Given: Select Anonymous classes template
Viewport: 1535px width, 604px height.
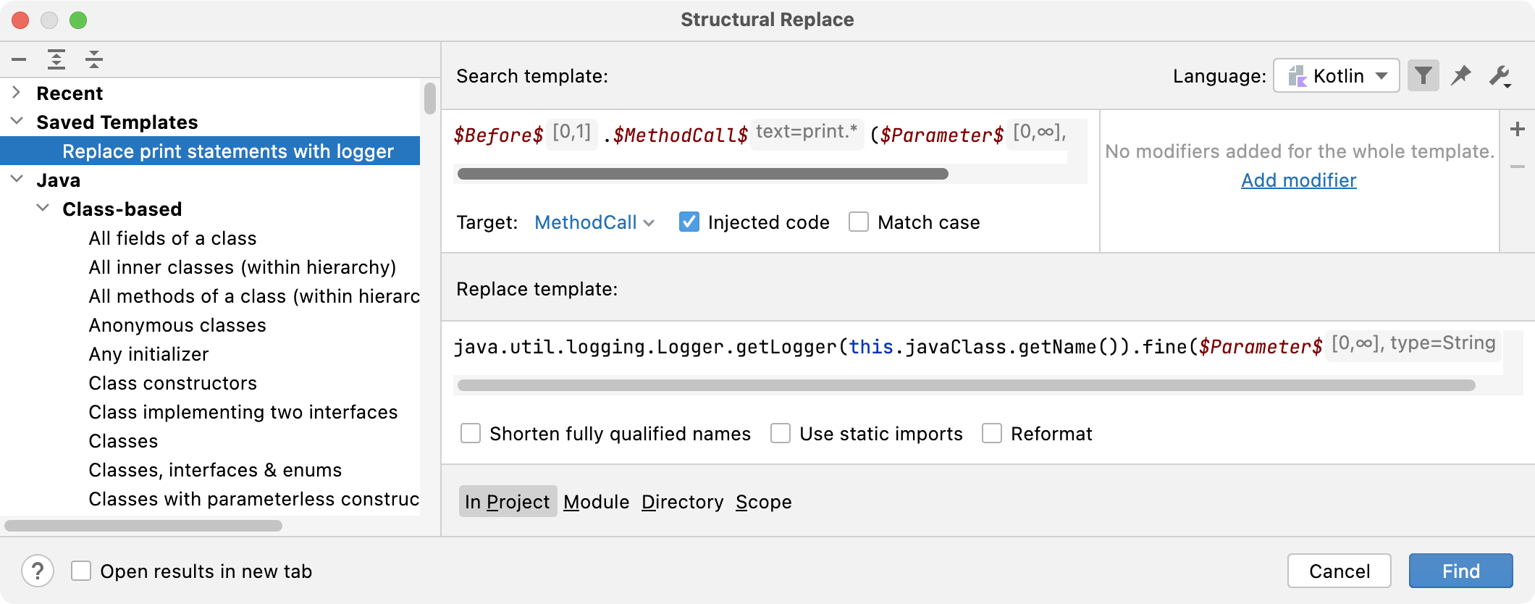Looking at the screenshot, I should (177, 325).
